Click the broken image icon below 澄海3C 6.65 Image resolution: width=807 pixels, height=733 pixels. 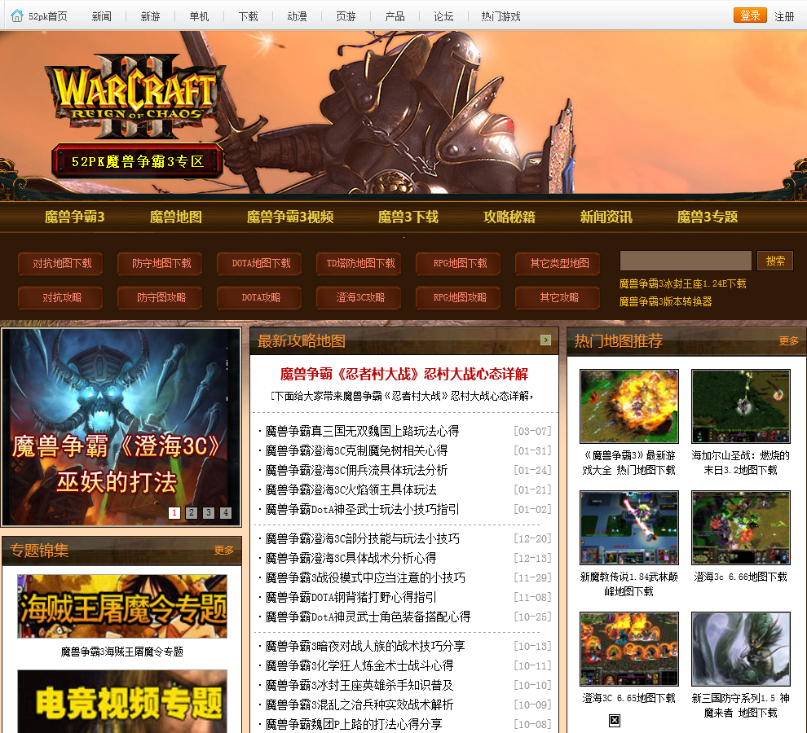tap(615, 720)
